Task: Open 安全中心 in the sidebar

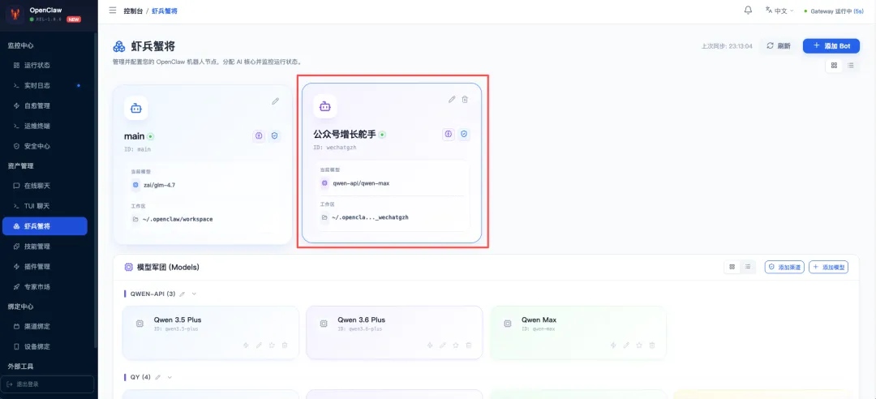Action: click(45, 146)
